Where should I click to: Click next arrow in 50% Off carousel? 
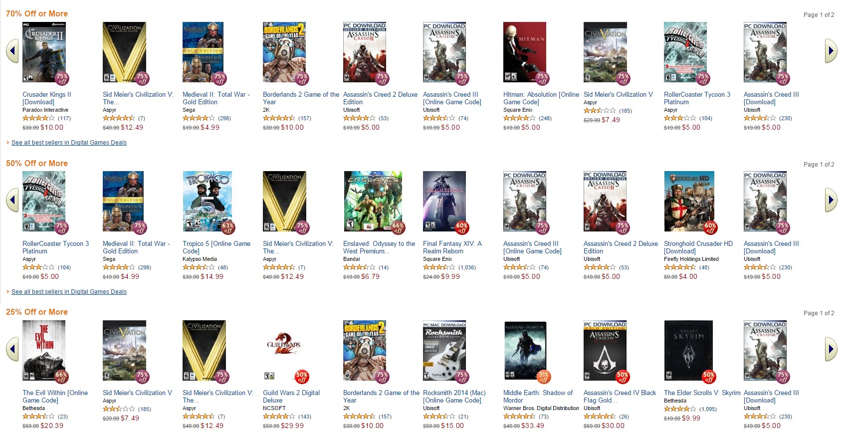coord(831,200)
